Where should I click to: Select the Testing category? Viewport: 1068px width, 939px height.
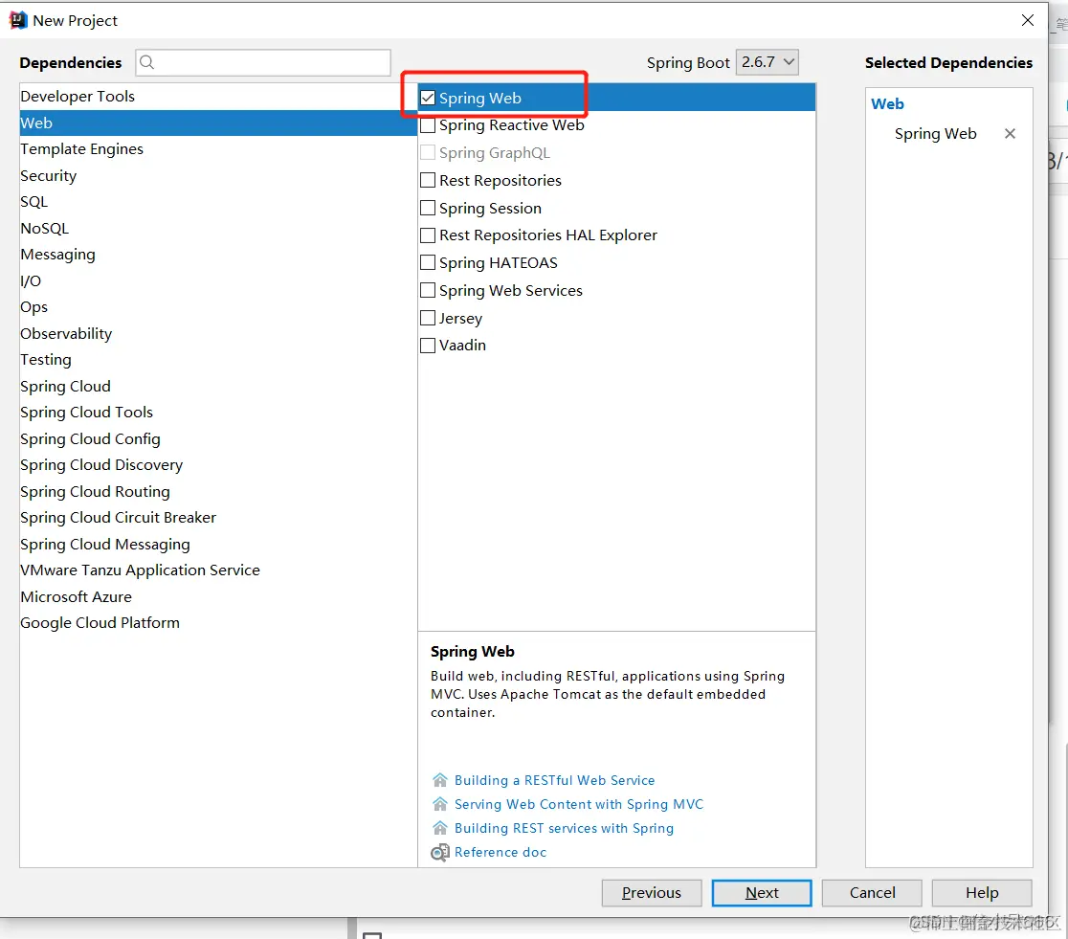pyautogui.click(x=218, y=359)
